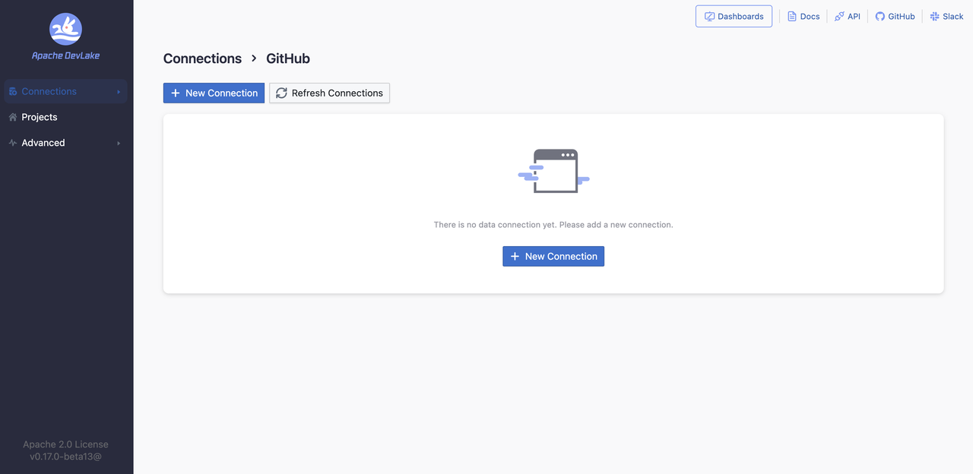Screen dimensions: 973x474
Task: Click the Projects home icon in sidebar
Action: pos(13,118)
